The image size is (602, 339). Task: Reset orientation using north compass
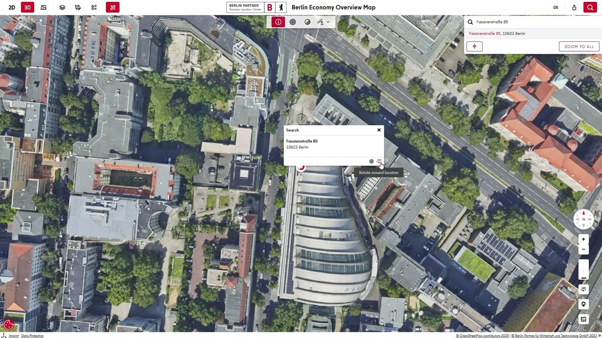584,219
